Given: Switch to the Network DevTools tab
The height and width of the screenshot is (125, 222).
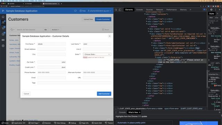Looking at the screenshot, I should 160,10.
